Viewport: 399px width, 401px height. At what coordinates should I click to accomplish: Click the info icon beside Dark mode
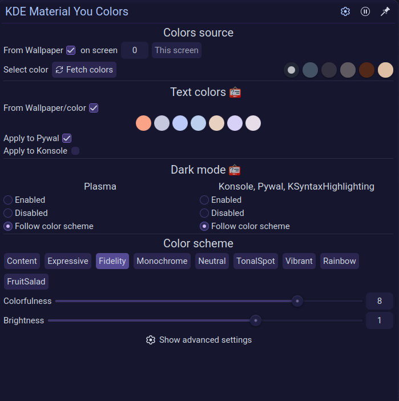click(235, 170)
